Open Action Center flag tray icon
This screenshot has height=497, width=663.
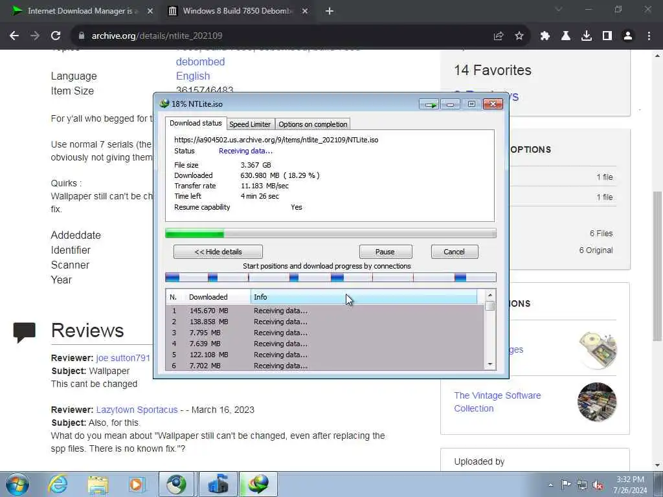point(566,485)
